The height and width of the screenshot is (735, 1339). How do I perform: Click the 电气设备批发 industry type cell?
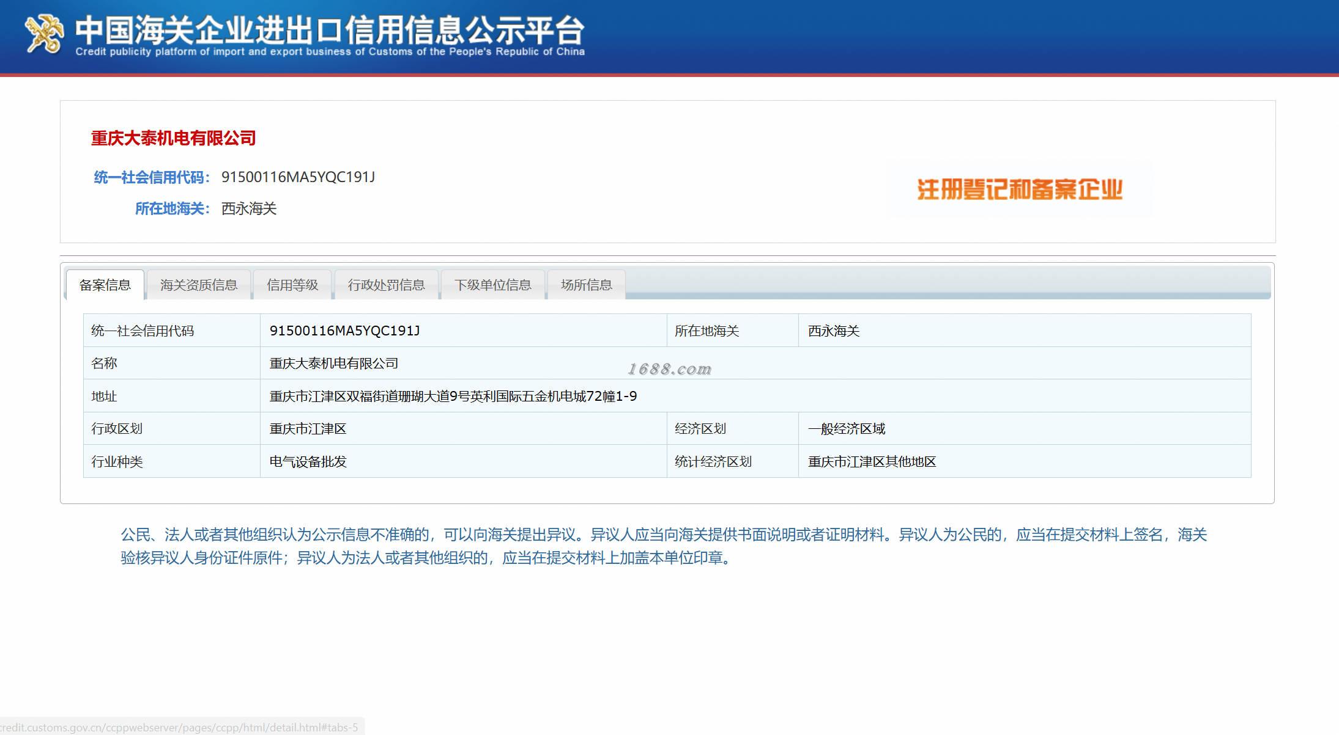(x=308, y=461)
